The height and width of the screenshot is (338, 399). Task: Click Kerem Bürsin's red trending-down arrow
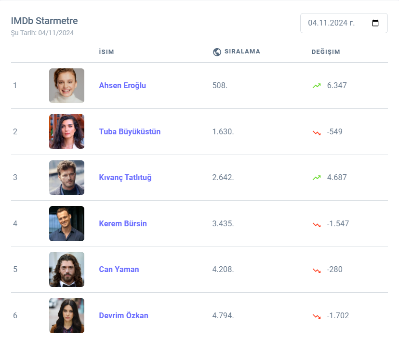click(x=317, y=224)
